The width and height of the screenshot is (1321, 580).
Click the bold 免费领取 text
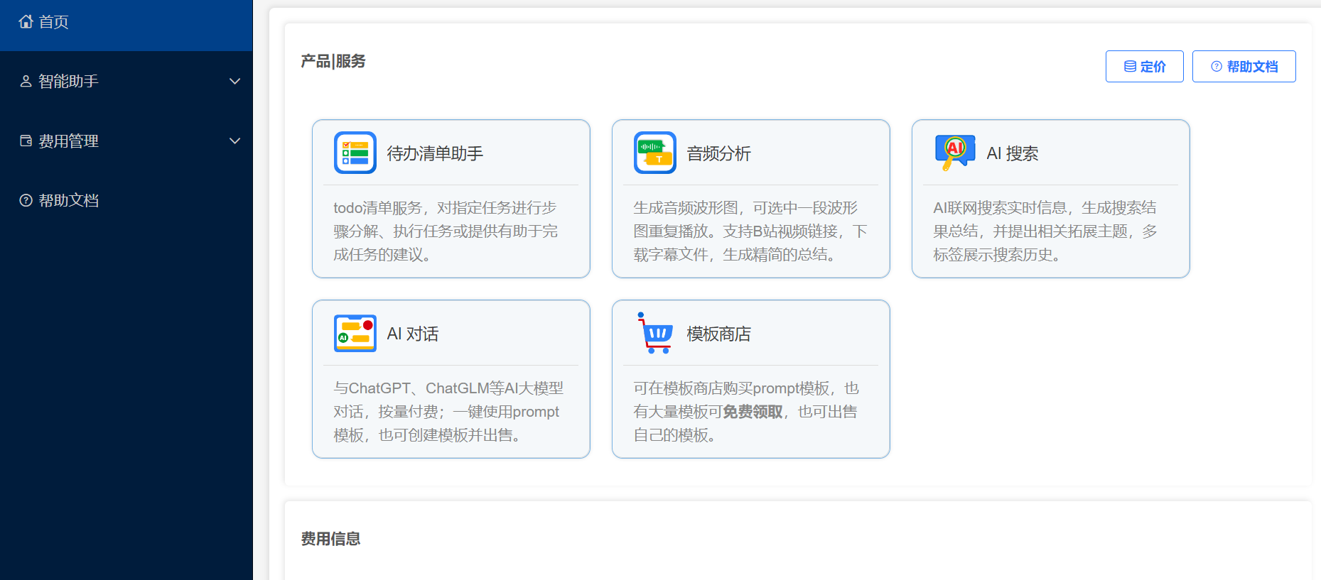pyautogui.click(x=753, y=412)
